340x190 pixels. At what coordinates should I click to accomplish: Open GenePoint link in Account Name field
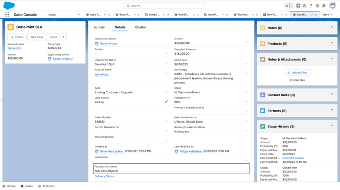point(102,75)
